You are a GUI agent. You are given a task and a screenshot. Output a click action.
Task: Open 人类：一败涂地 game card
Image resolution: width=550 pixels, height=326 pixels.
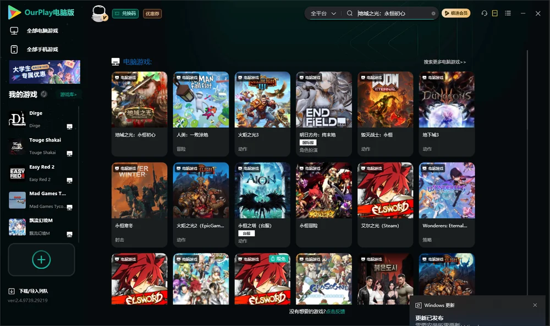pyautogui.click(x=201, y=113)
